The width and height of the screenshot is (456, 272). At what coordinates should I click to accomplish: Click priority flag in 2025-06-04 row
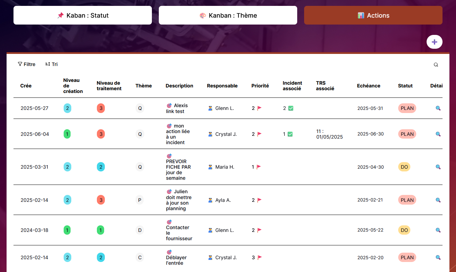pos(259,134)
